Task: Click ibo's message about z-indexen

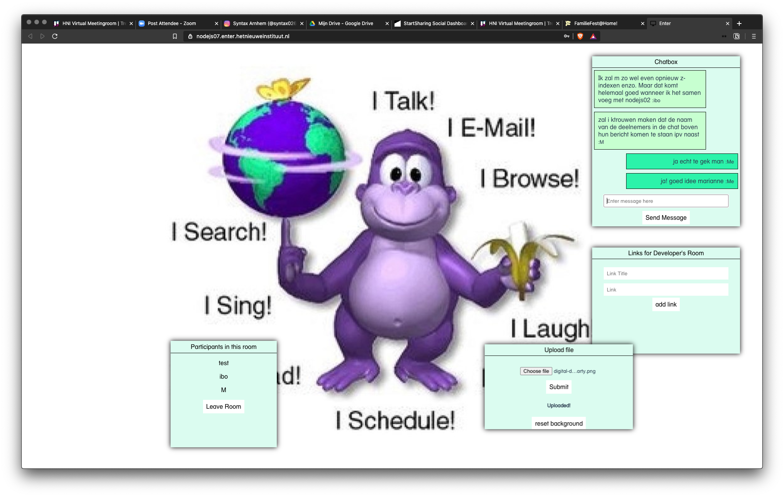Action: (650, 89)
